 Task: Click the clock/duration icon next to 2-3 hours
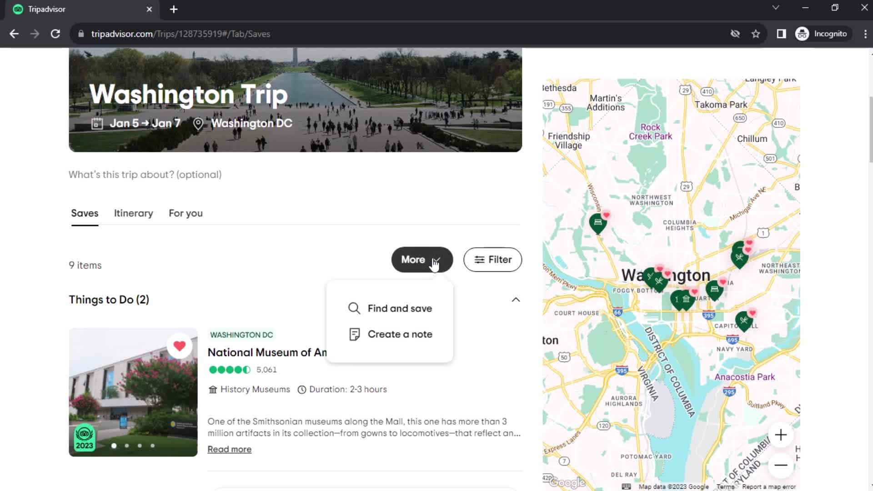click(301, 389)
